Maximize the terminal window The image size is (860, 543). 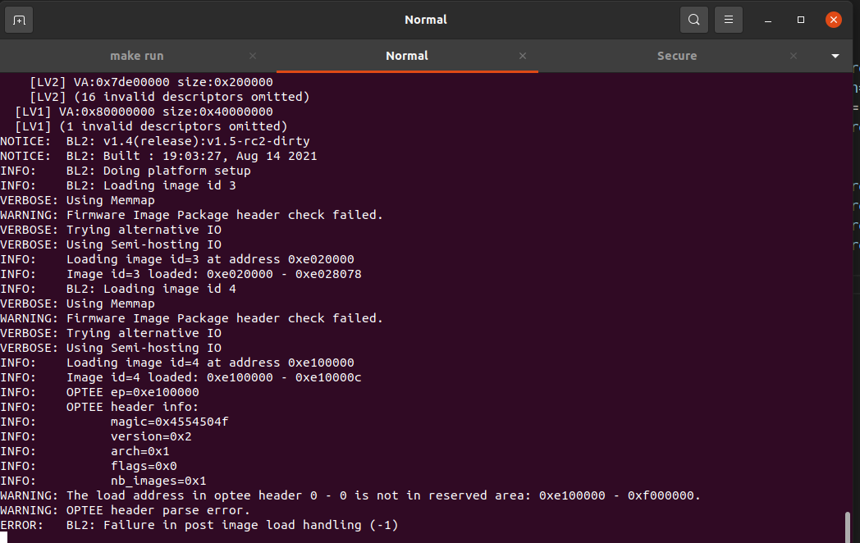pyautogui.click(x=800, y=19)
